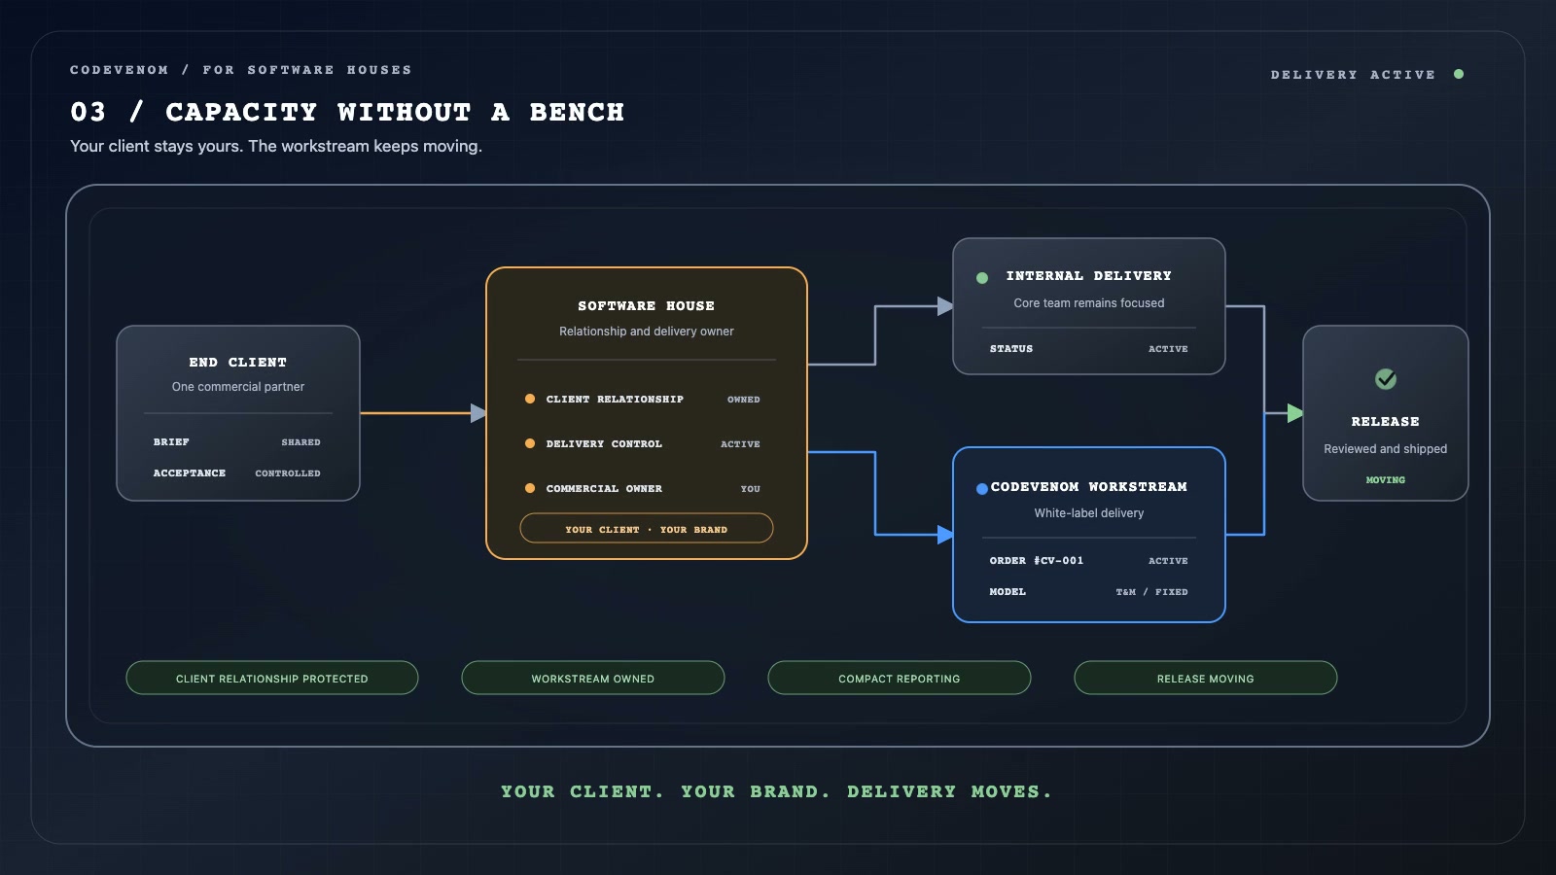The height and width of the screenshot is (875, 1556).
Task: Click the orange dot beside Commercial Owner
Action: pos(530,488)
